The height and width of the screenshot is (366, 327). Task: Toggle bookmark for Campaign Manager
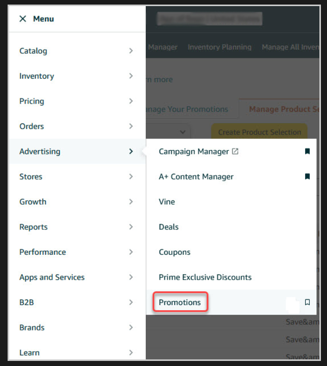click(x=307, y=151)
